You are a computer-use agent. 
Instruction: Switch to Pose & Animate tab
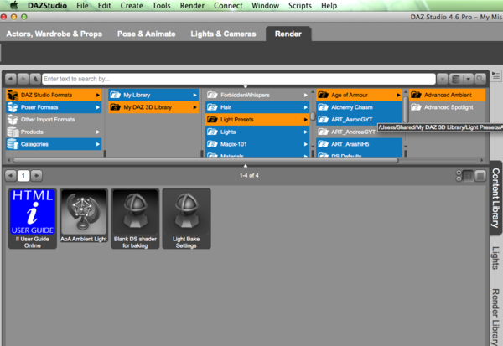(x=146, y=34)
